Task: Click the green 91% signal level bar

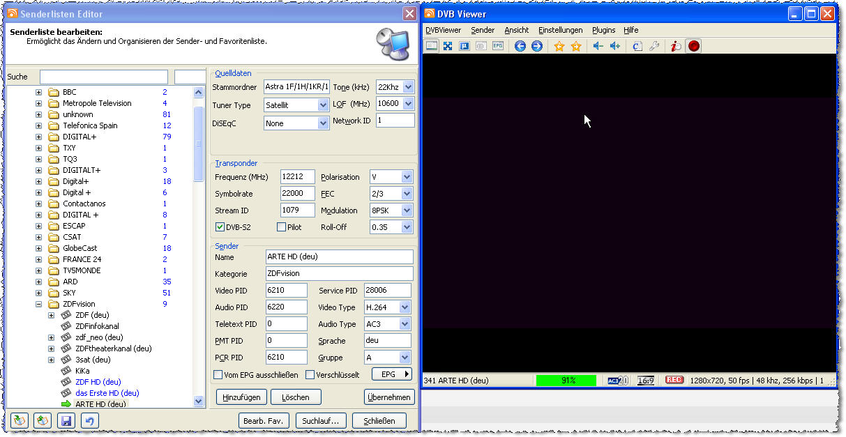Action: 566,381
